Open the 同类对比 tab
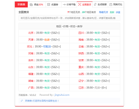 pos(116,4)
